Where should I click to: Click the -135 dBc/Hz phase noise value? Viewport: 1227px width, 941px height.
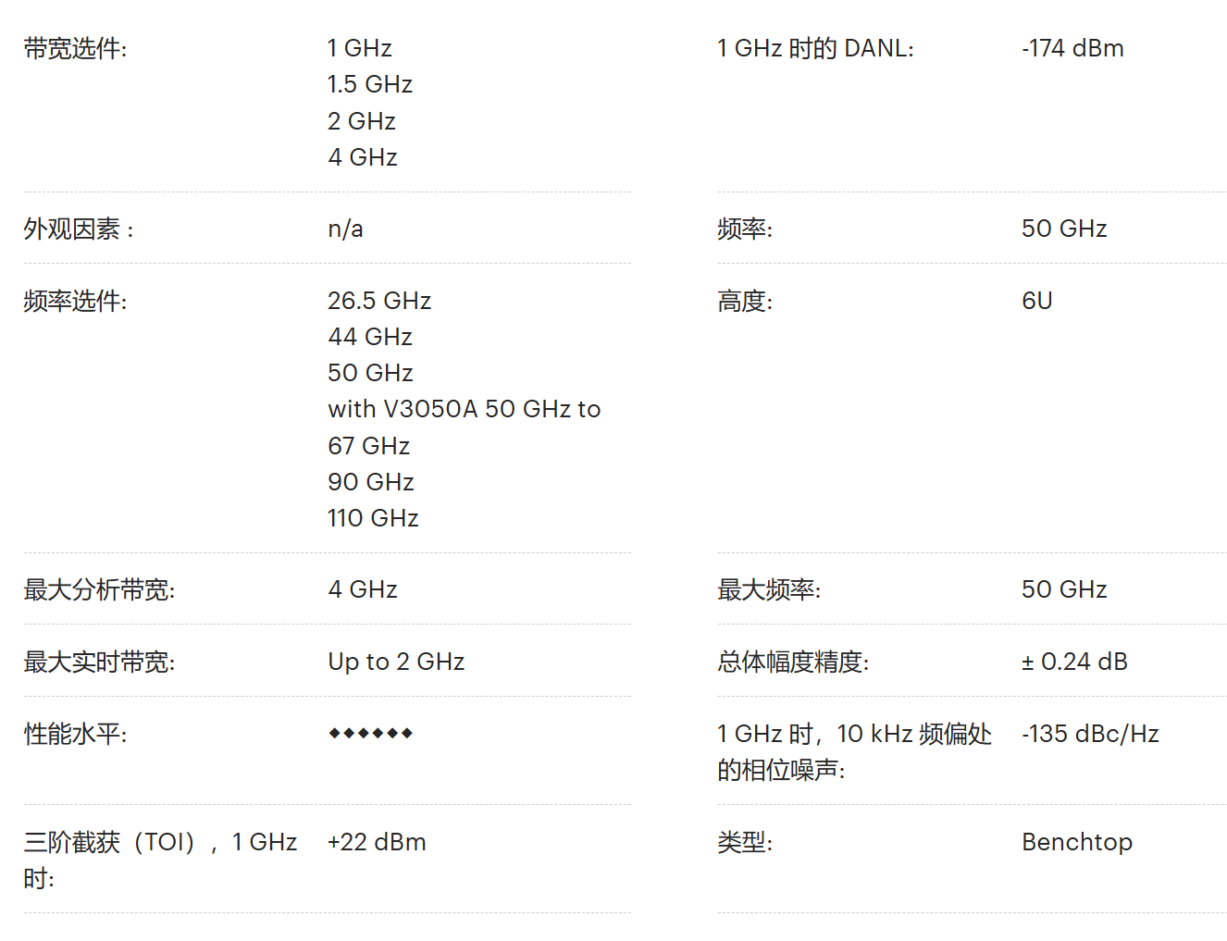click(x=1090, y=734)
